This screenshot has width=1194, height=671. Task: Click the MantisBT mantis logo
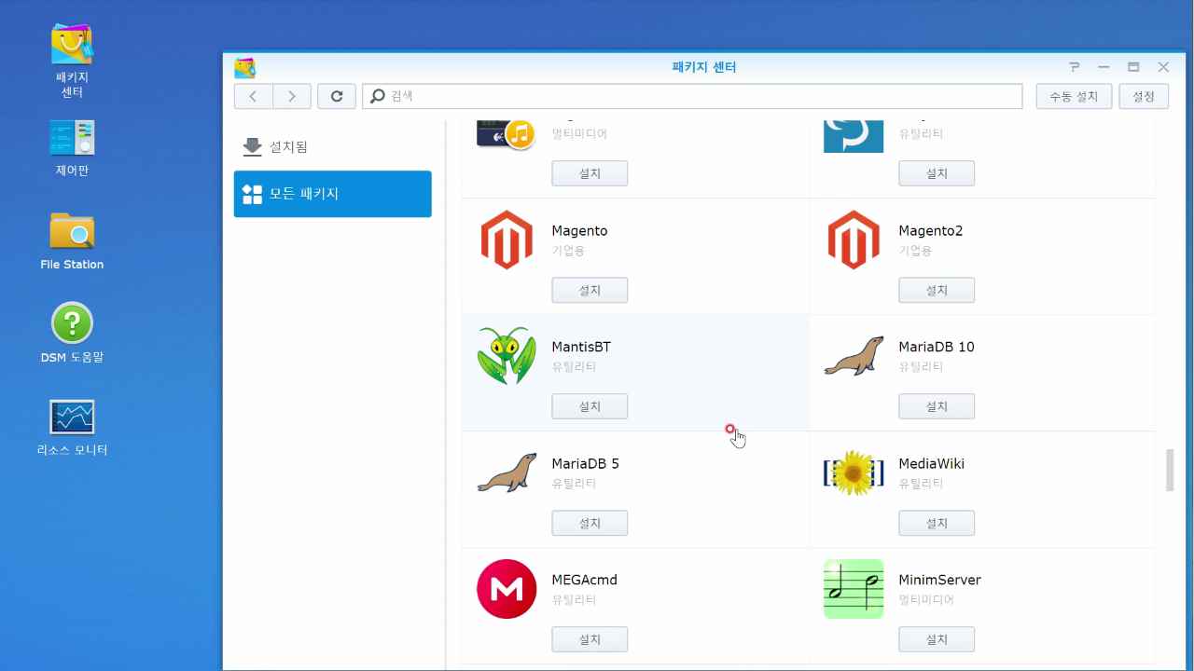[x=507, y=356]
